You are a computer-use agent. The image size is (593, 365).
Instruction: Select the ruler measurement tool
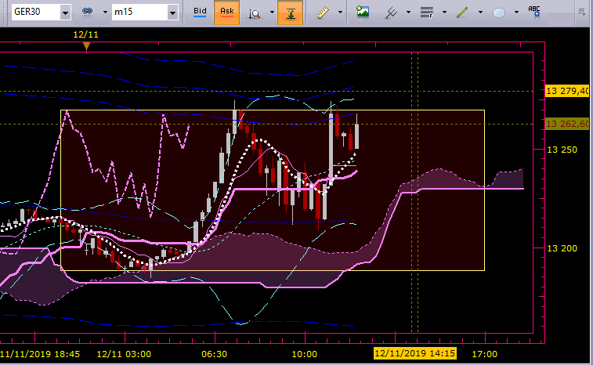[x=323, y=13]
